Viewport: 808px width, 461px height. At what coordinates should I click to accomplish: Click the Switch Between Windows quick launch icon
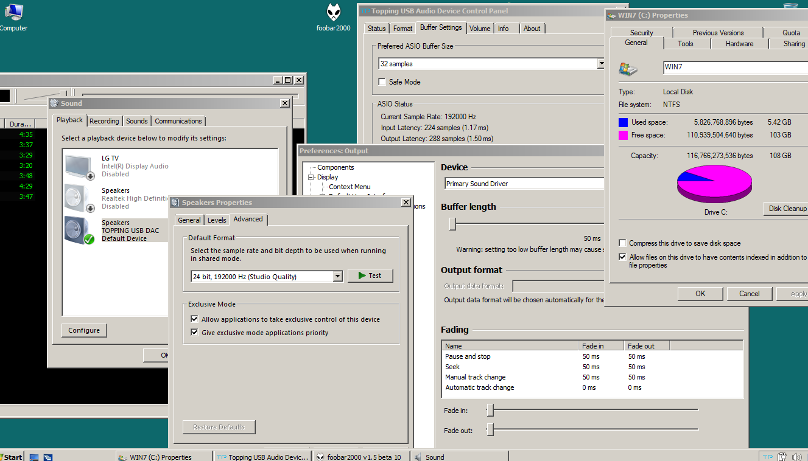(47, 457)
